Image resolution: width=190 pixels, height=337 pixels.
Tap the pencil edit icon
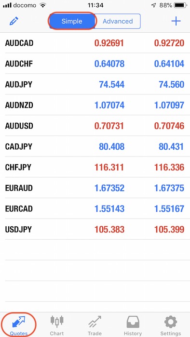14,21
